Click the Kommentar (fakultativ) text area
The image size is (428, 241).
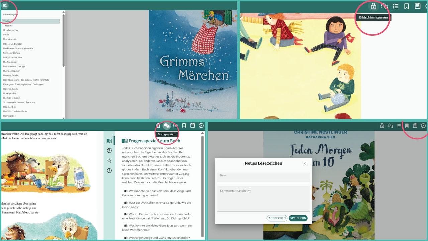(x=263, y=199)
